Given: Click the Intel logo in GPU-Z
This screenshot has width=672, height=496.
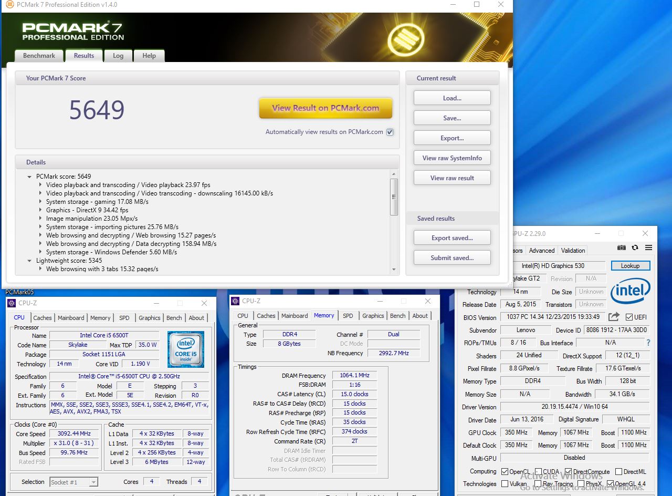Looking at the screenshot, I should point(631,291).
